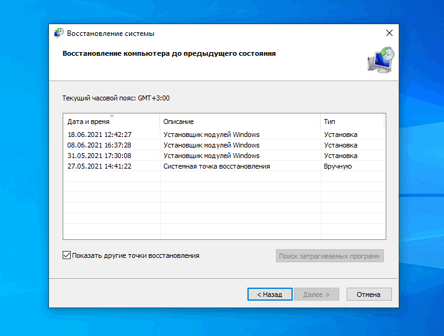The image size is (444, 336).
Task: Close the System Restore dialog
Action: (389, 33)
